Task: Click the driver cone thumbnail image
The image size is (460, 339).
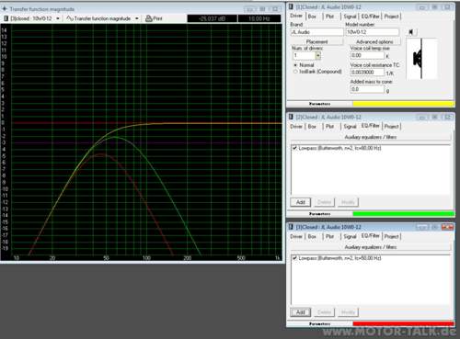Action: pos(421,59)
